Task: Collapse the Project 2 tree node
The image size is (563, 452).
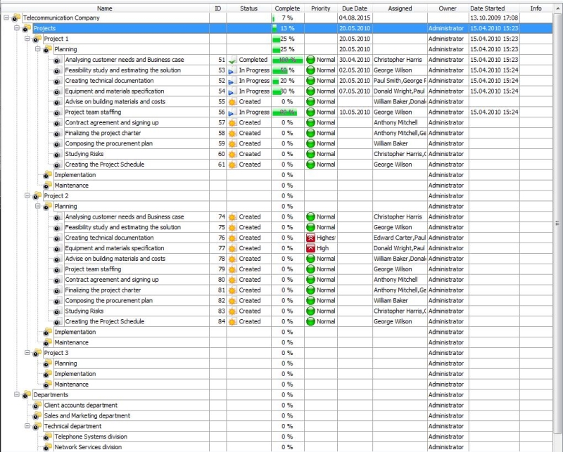Action: point(27,196)
